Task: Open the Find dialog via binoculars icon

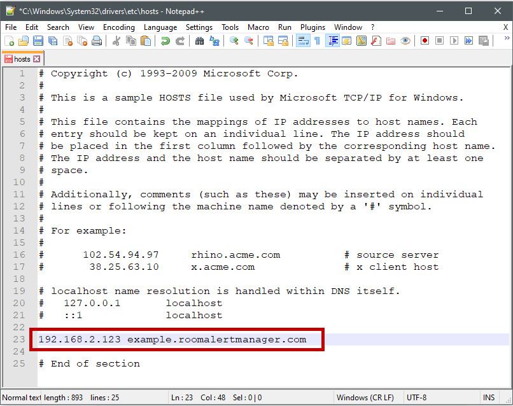Action: [x=199, y=40]
